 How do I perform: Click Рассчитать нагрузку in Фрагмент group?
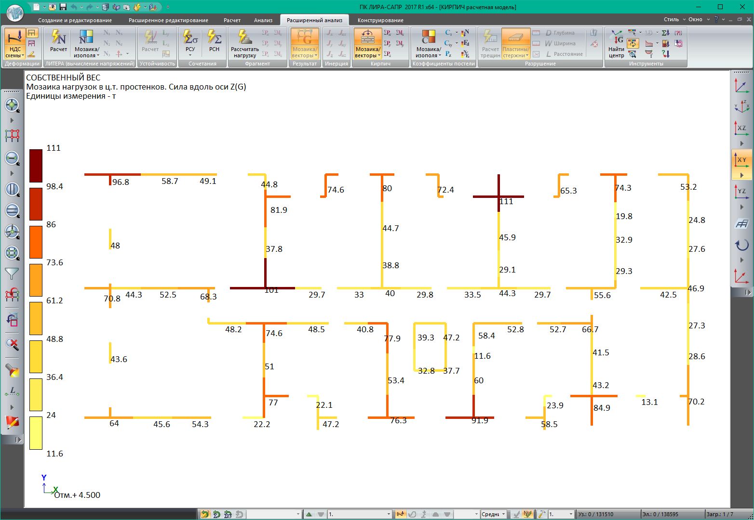point(245,44)
